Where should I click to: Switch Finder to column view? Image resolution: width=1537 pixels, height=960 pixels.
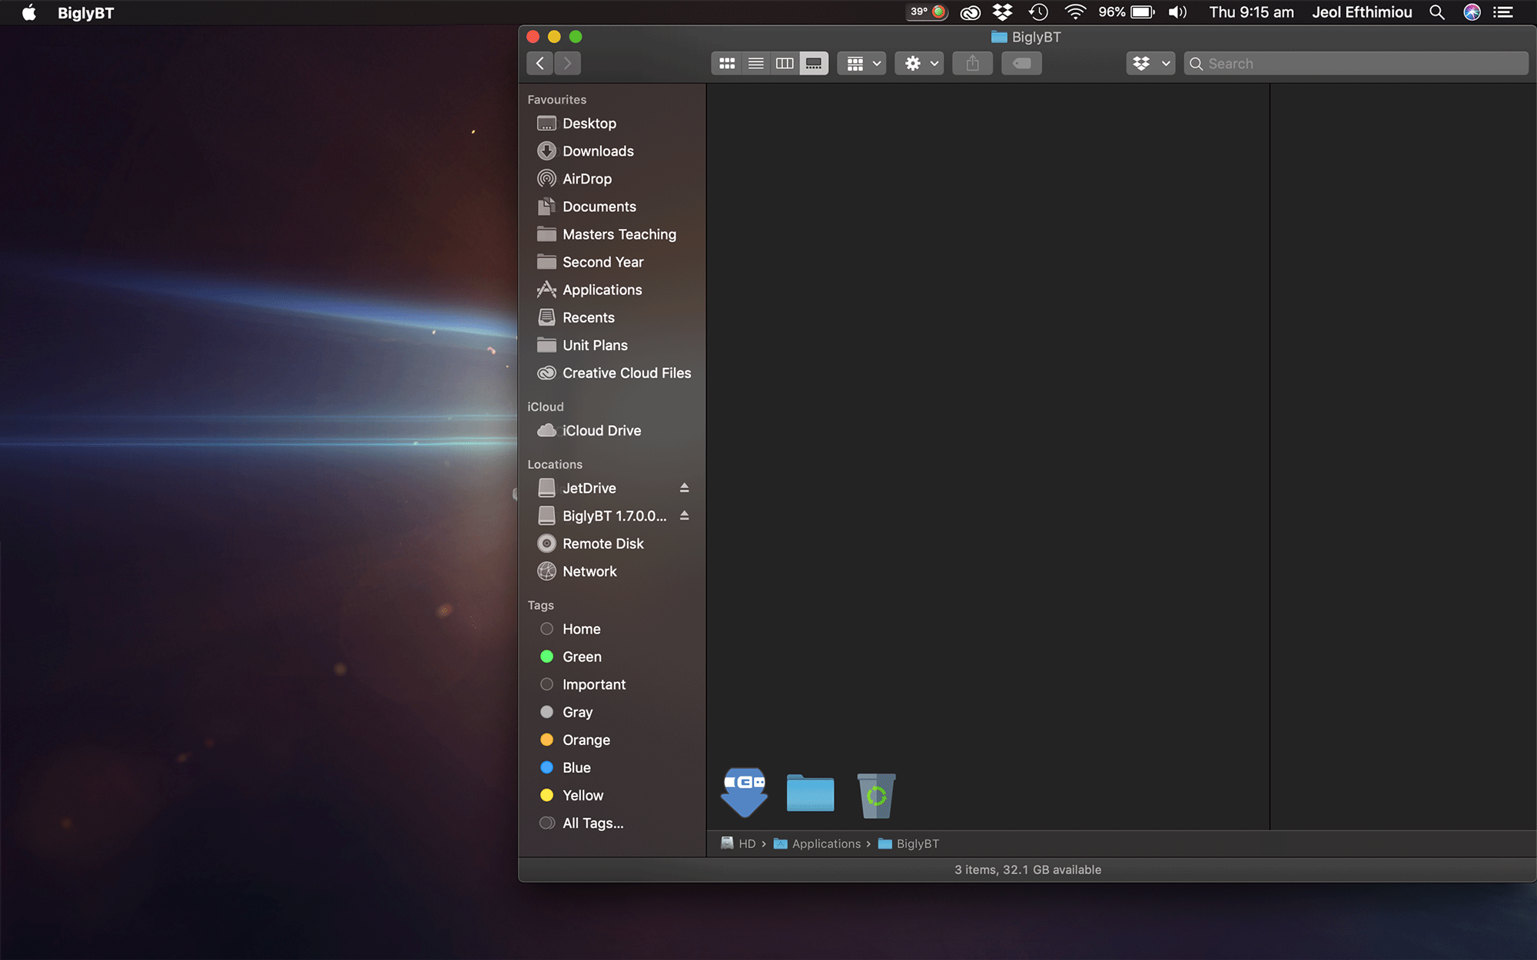click(x=785, y=64)
